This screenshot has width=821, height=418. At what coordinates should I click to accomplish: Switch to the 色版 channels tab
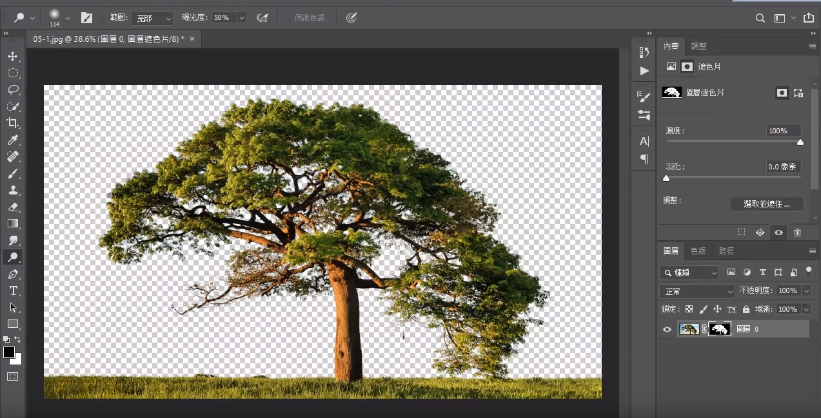click(698, 251)
